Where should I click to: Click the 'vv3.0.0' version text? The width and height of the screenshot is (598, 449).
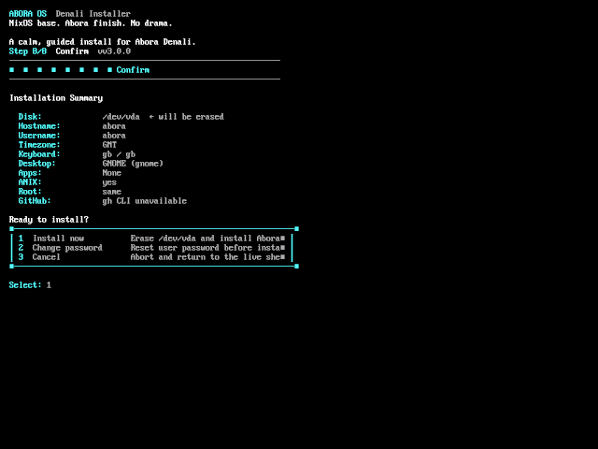[x=114, y=51]
